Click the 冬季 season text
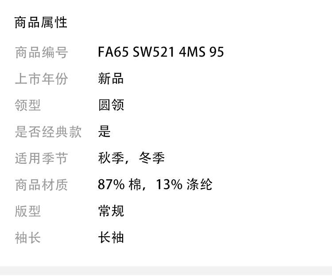332x276 pixels. click(151, 158)
